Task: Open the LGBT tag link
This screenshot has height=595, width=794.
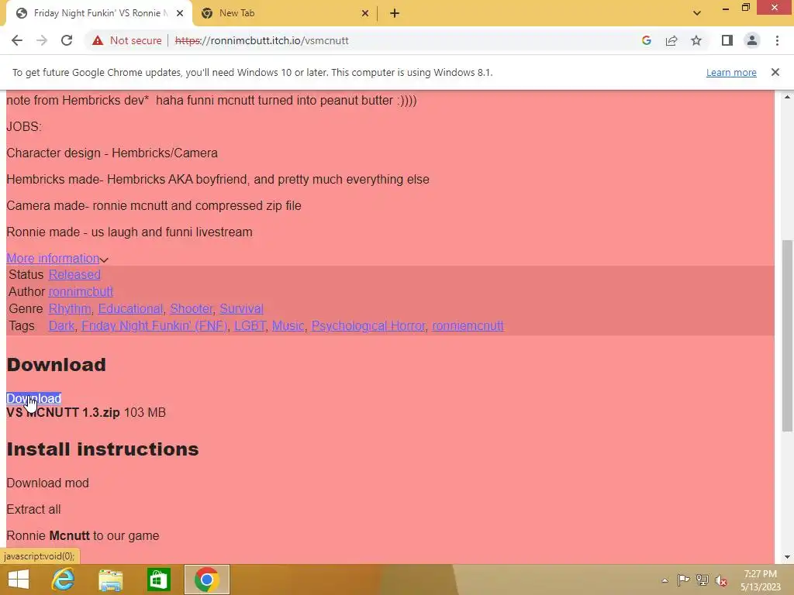Action: click(250, 326)
